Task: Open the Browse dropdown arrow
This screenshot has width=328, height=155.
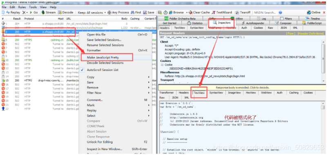Action: pyautogui.click(x=187, y=13)
